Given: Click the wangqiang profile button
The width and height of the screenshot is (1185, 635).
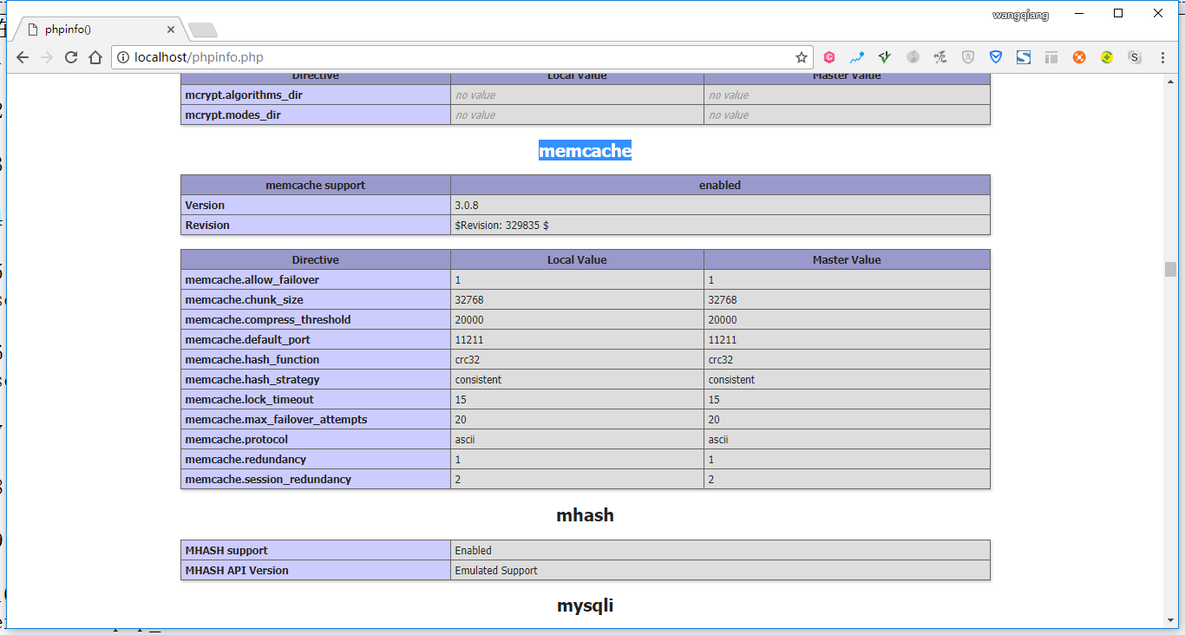Looking at the screenshot, I should pos(1020,15).
